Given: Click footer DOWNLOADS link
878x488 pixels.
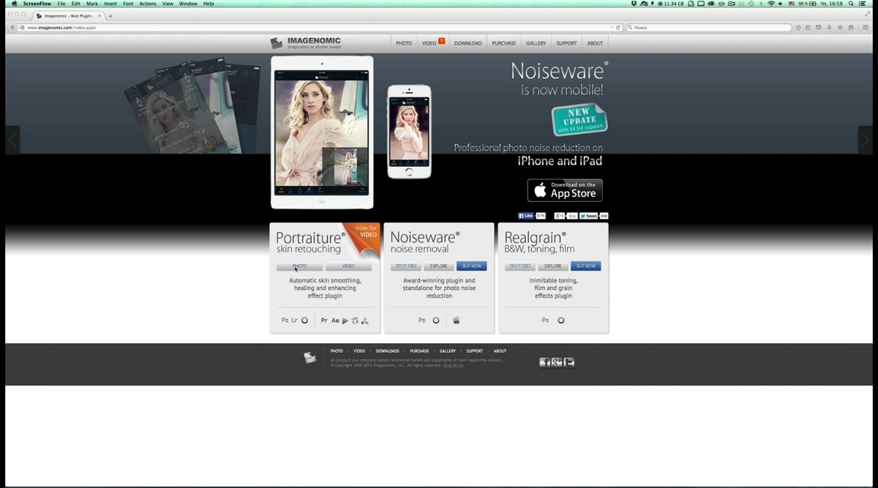Looking at the screenshot, I should tap(388, 351).
